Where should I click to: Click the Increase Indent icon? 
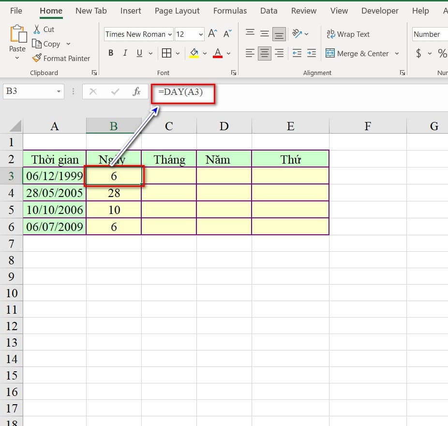(x=312, y=53)
